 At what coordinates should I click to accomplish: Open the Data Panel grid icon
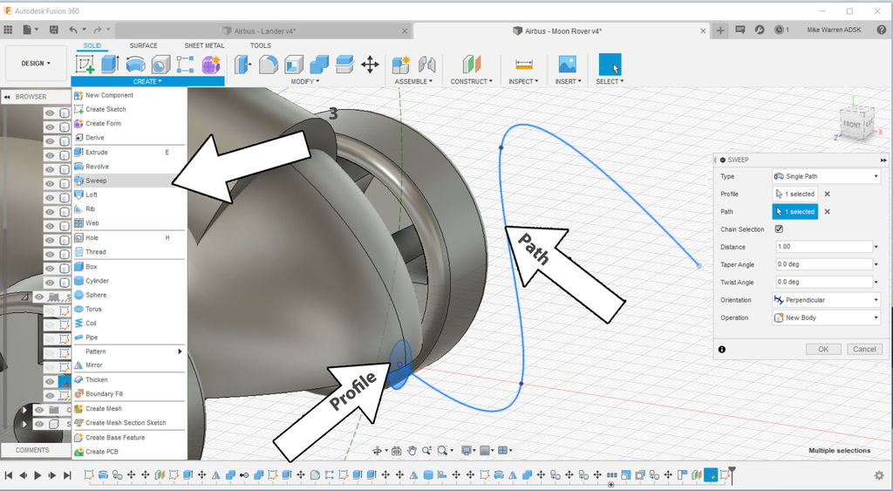(8, 30)
